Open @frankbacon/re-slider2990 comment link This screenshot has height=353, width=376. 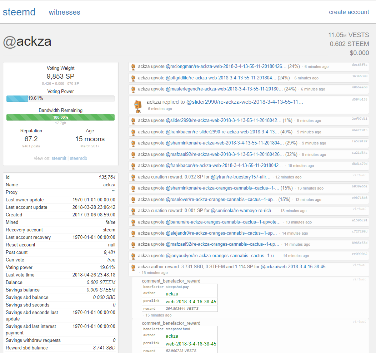pos(222,132)
